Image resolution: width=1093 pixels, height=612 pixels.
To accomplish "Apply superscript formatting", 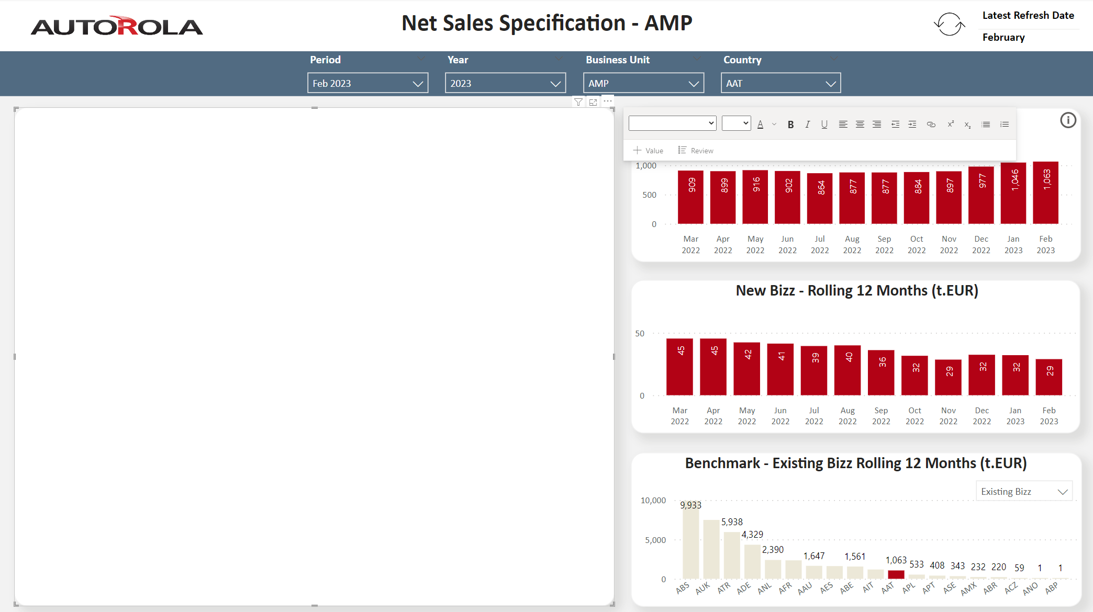I will click(950, 124).
